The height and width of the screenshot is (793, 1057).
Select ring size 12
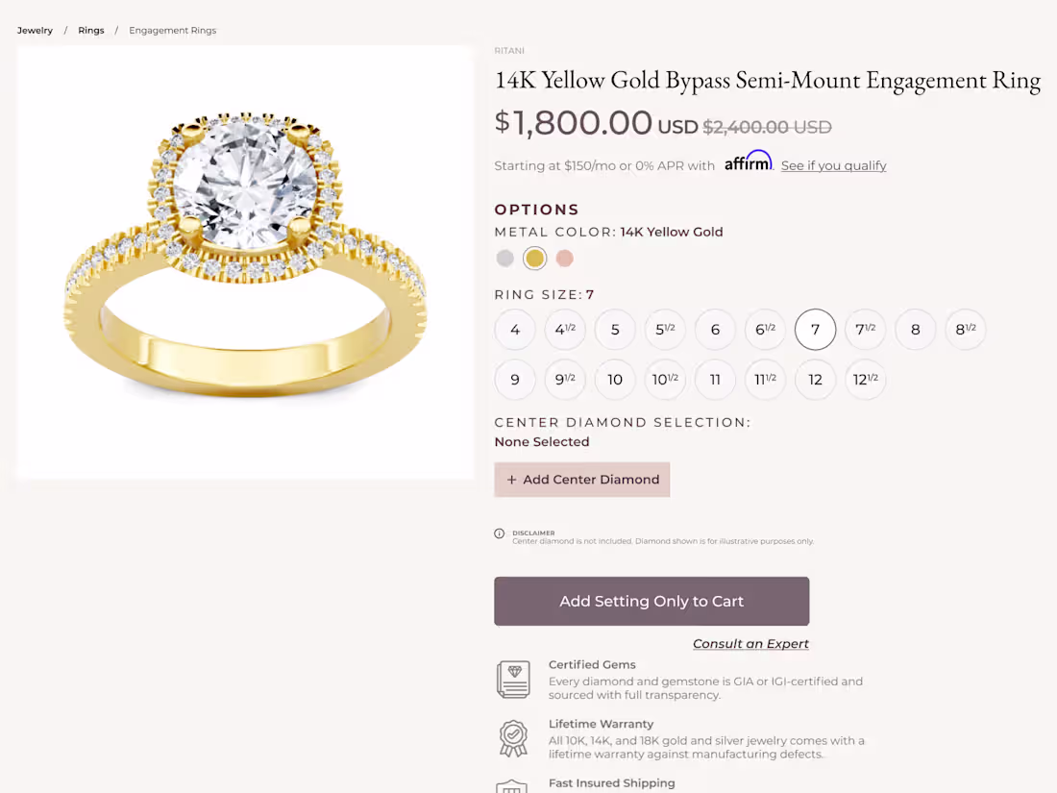coord(815,380)
